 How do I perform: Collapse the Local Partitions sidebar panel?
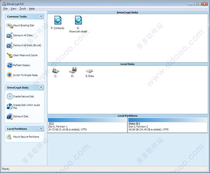coord(41,129)
